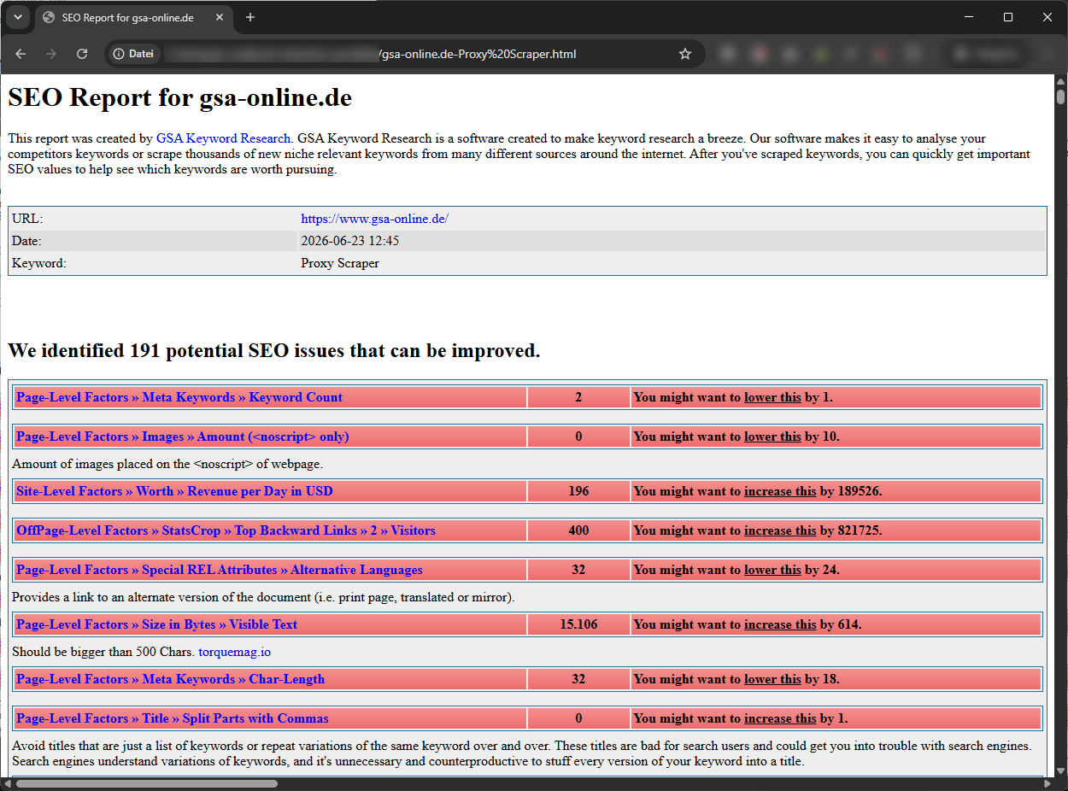The height and width of the screenshot is (791, 1068).
Task: Click 'increase this by 614' recommendation
Action: 748,624
